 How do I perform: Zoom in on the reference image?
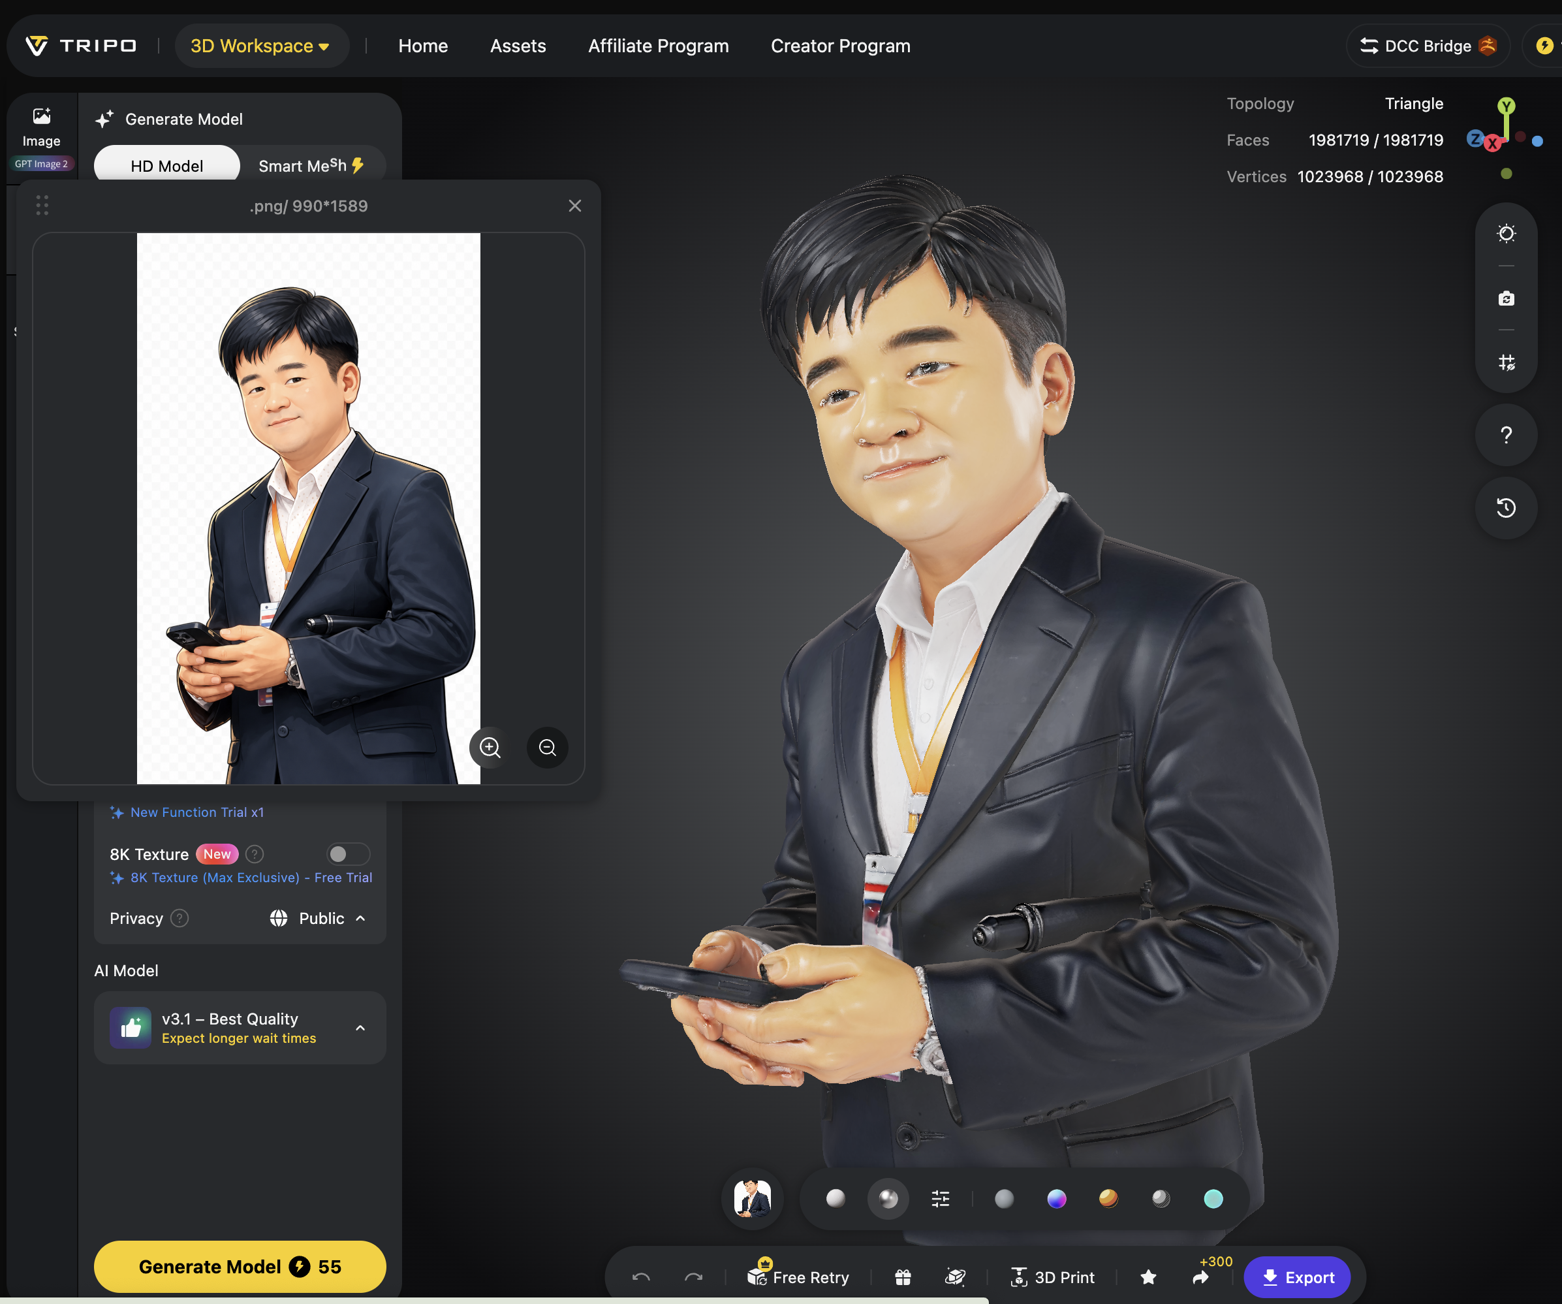490,747
